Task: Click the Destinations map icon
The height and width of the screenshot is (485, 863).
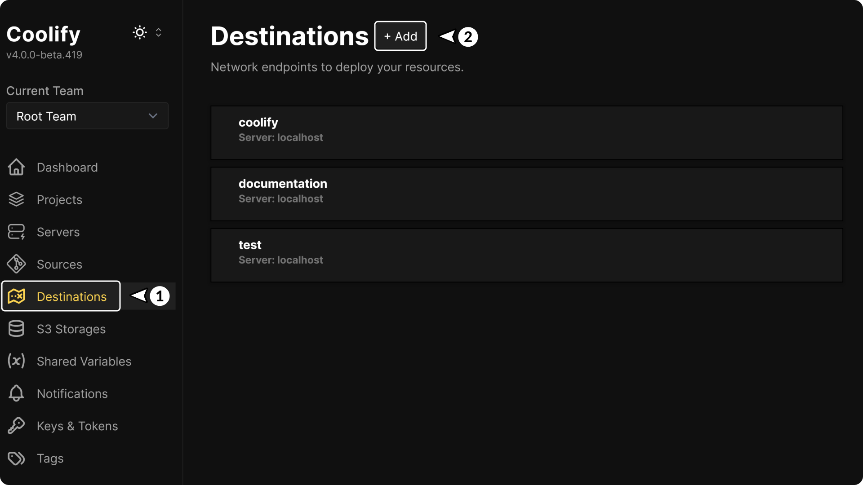Action: tap(16, 296)
